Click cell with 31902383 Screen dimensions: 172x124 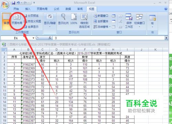click(28, 117)
